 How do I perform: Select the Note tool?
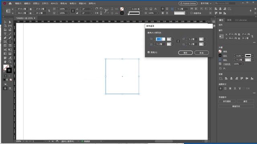click(x=5, y=58)
